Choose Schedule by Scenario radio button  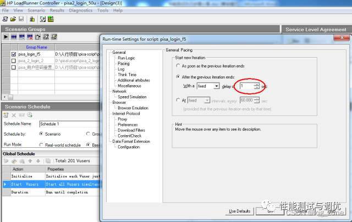[41, 134]
